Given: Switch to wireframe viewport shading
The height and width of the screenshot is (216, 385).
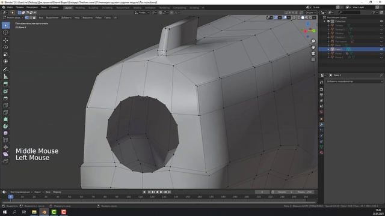Looking at the screenshot, I should pos(299,17).
